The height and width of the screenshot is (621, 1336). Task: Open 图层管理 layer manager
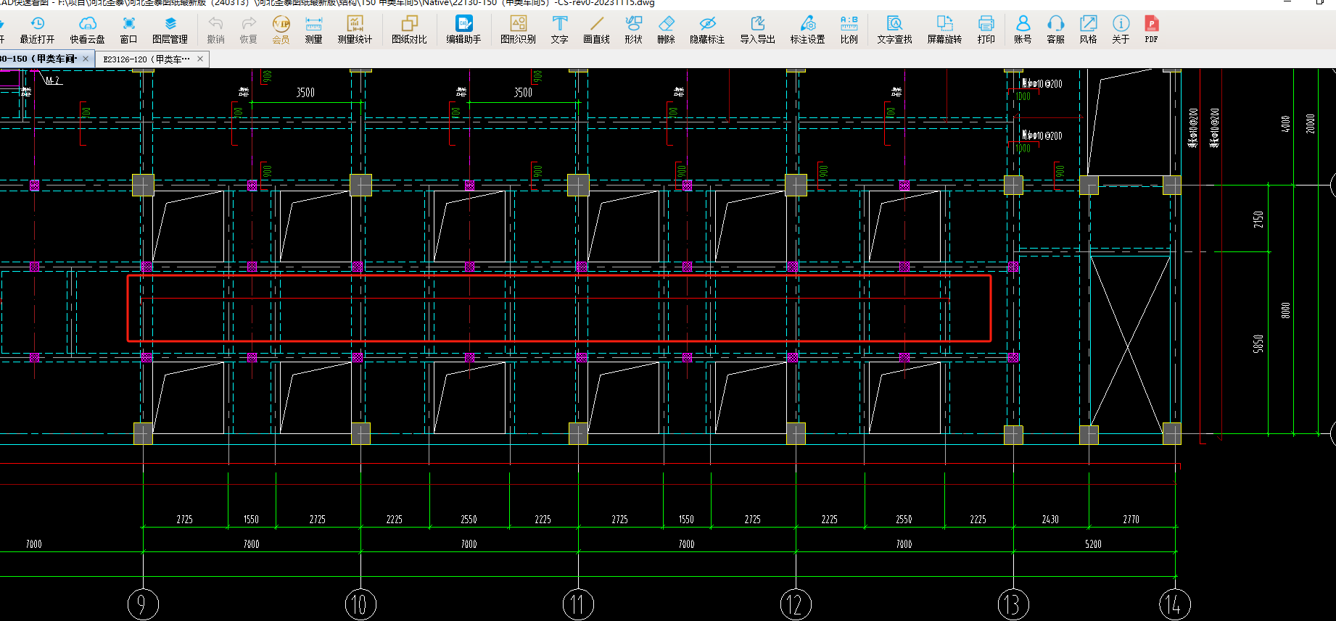(170, 30)
